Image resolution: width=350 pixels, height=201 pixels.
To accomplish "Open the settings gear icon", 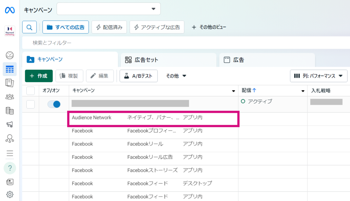I will point(10,194).
